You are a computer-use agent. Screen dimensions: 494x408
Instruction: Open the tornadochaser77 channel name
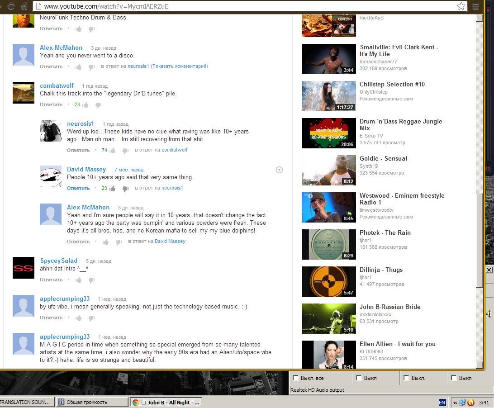[x=378, y=62]
